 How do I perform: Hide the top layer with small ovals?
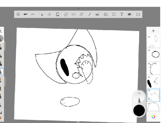149,37
